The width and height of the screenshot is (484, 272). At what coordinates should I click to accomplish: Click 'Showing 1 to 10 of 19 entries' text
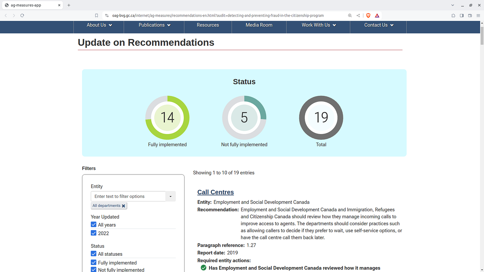224,173
